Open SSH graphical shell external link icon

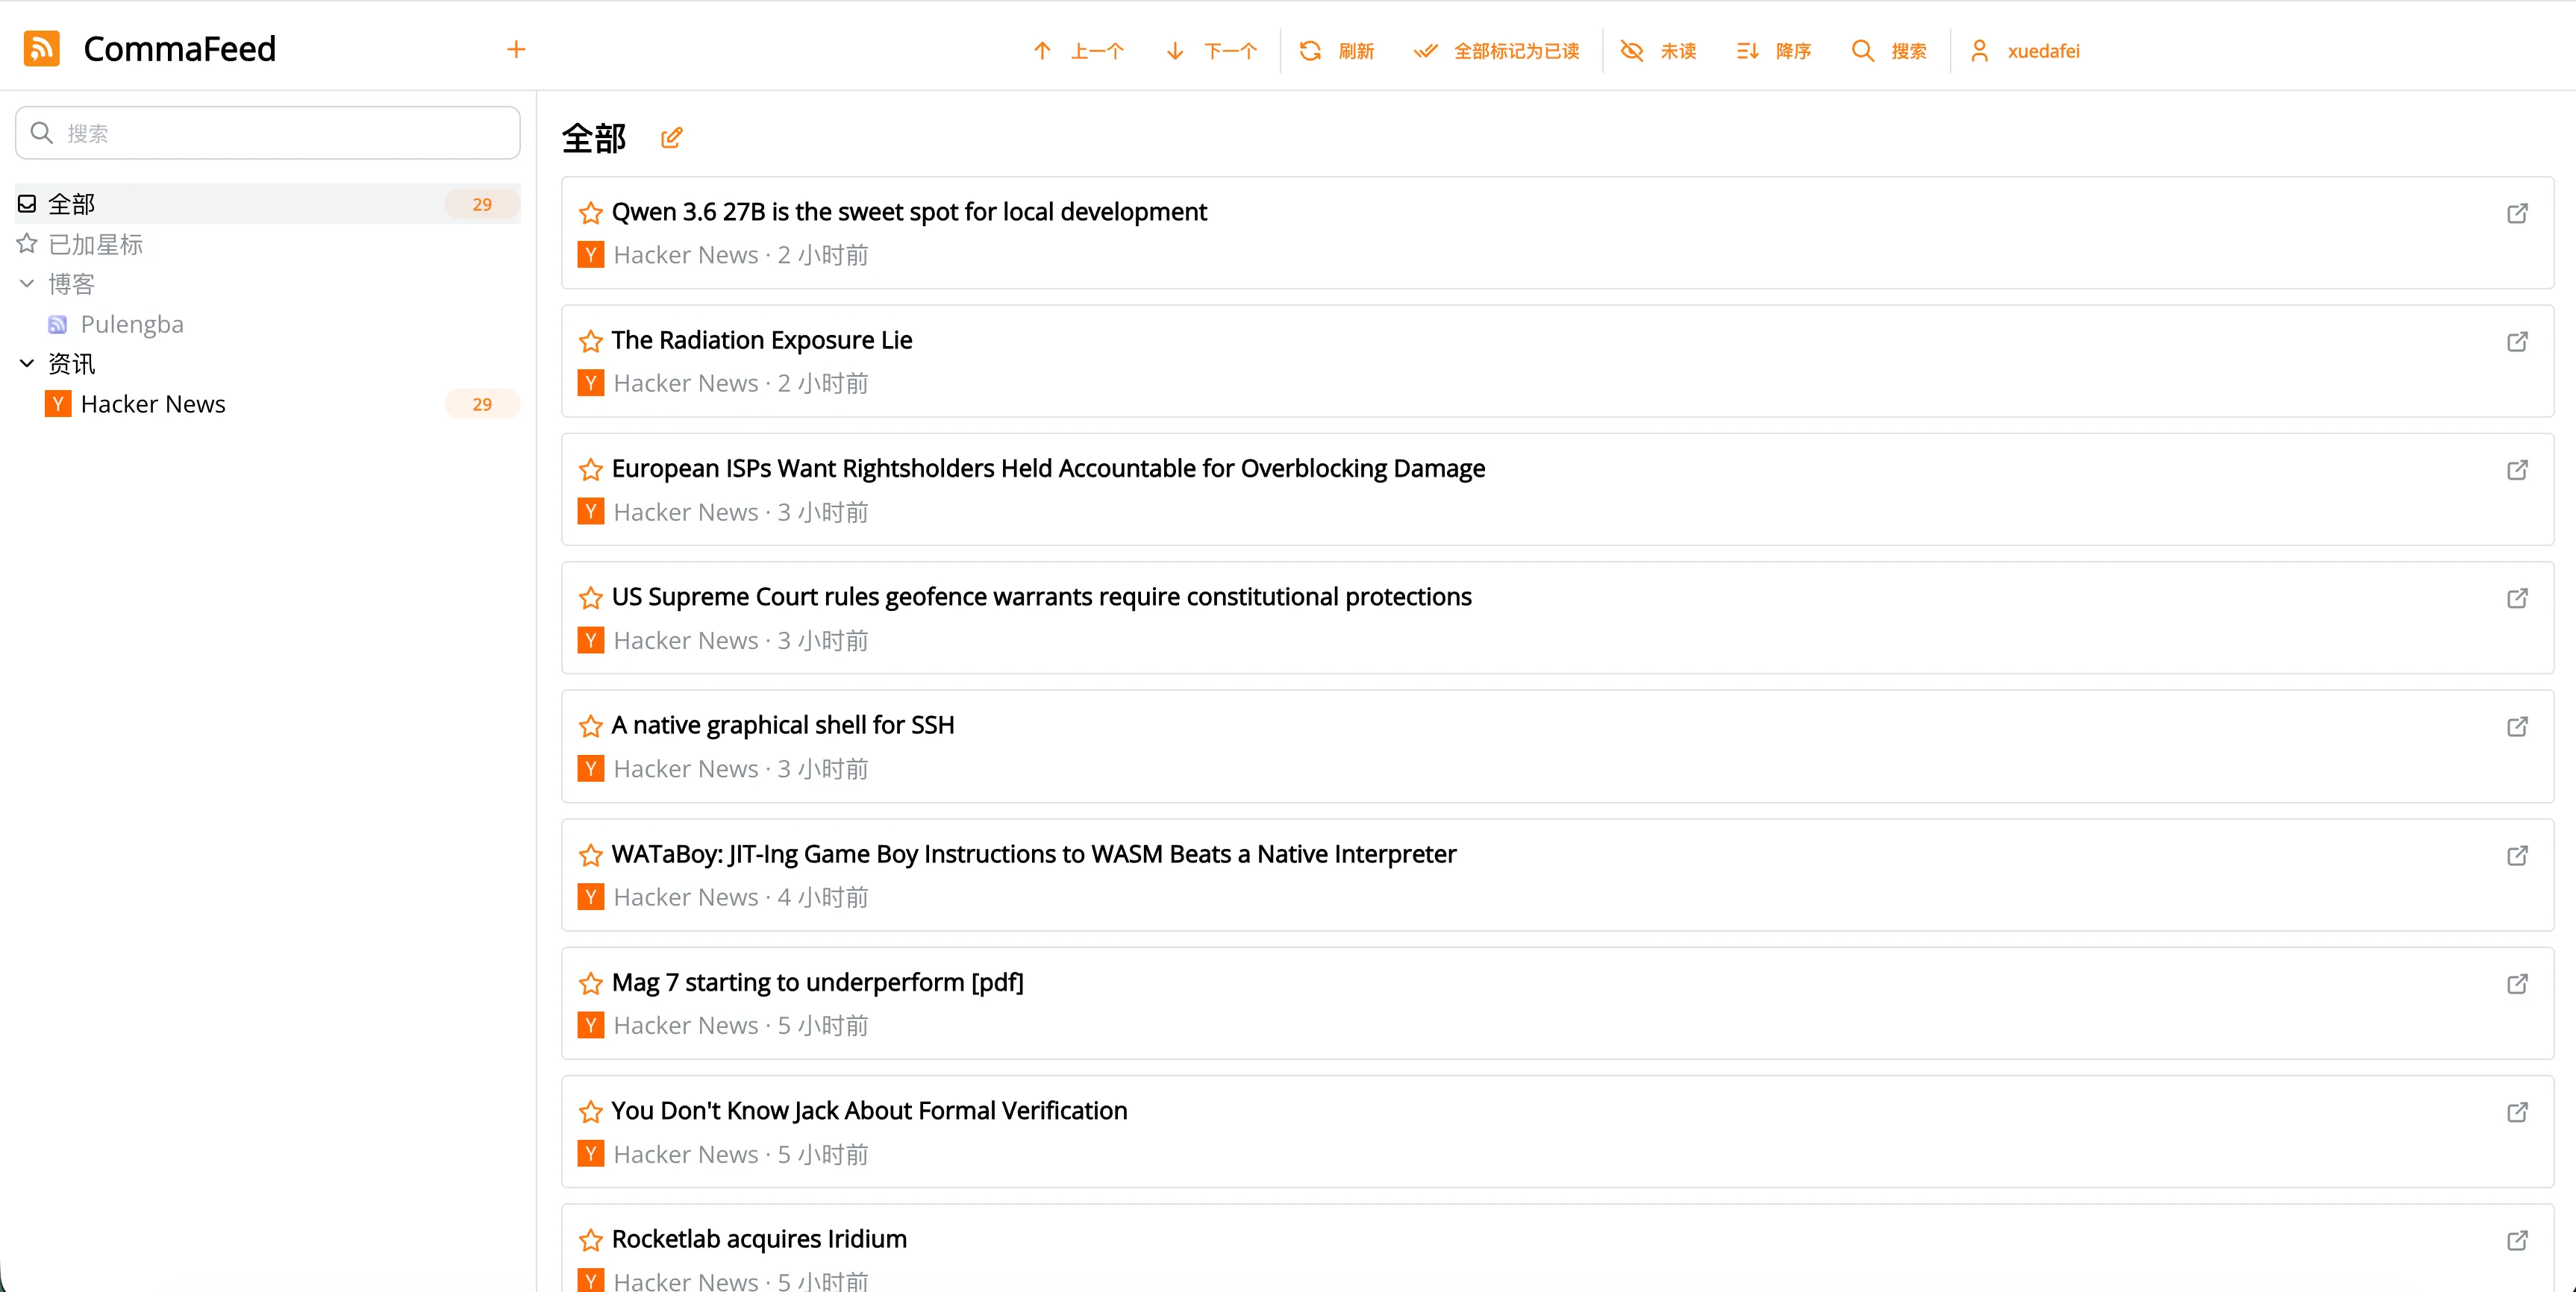2518,726
